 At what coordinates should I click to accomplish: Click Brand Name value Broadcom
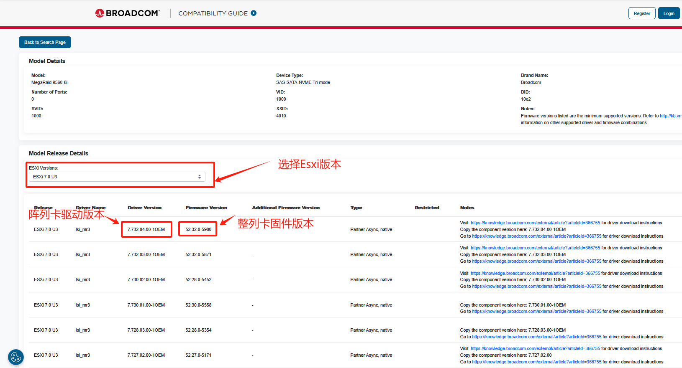click(531, 83)
